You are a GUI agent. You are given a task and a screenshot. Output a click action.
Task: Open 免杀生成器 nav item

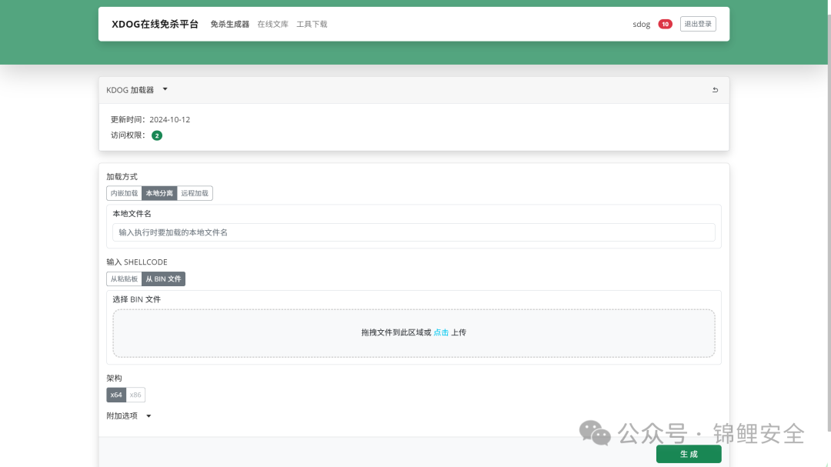(x=229, y=24)
